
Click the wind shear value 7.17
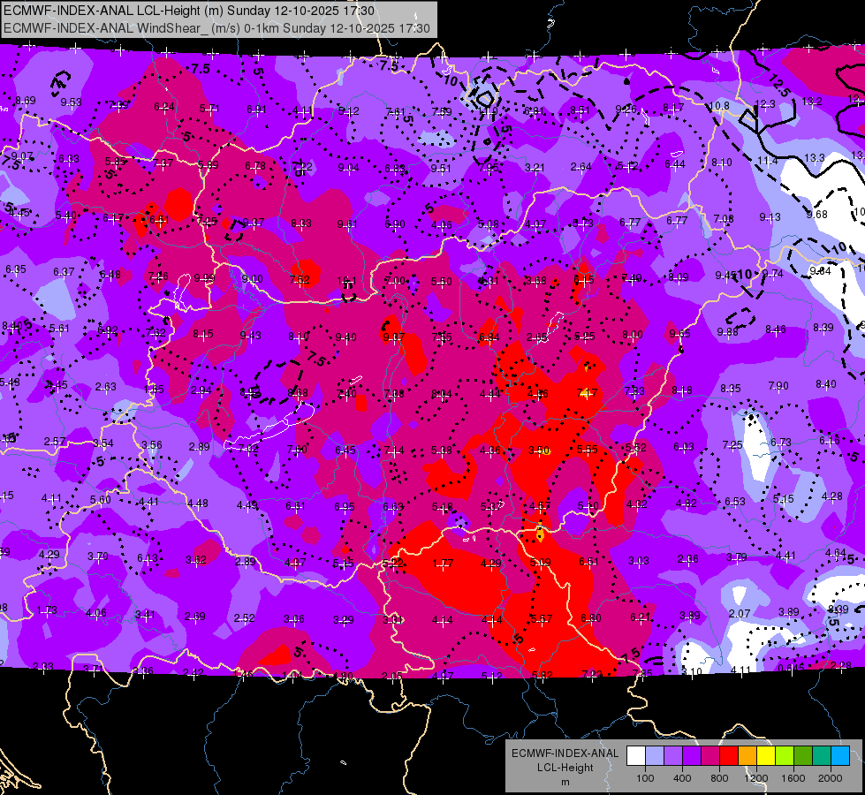coord(587,392)
